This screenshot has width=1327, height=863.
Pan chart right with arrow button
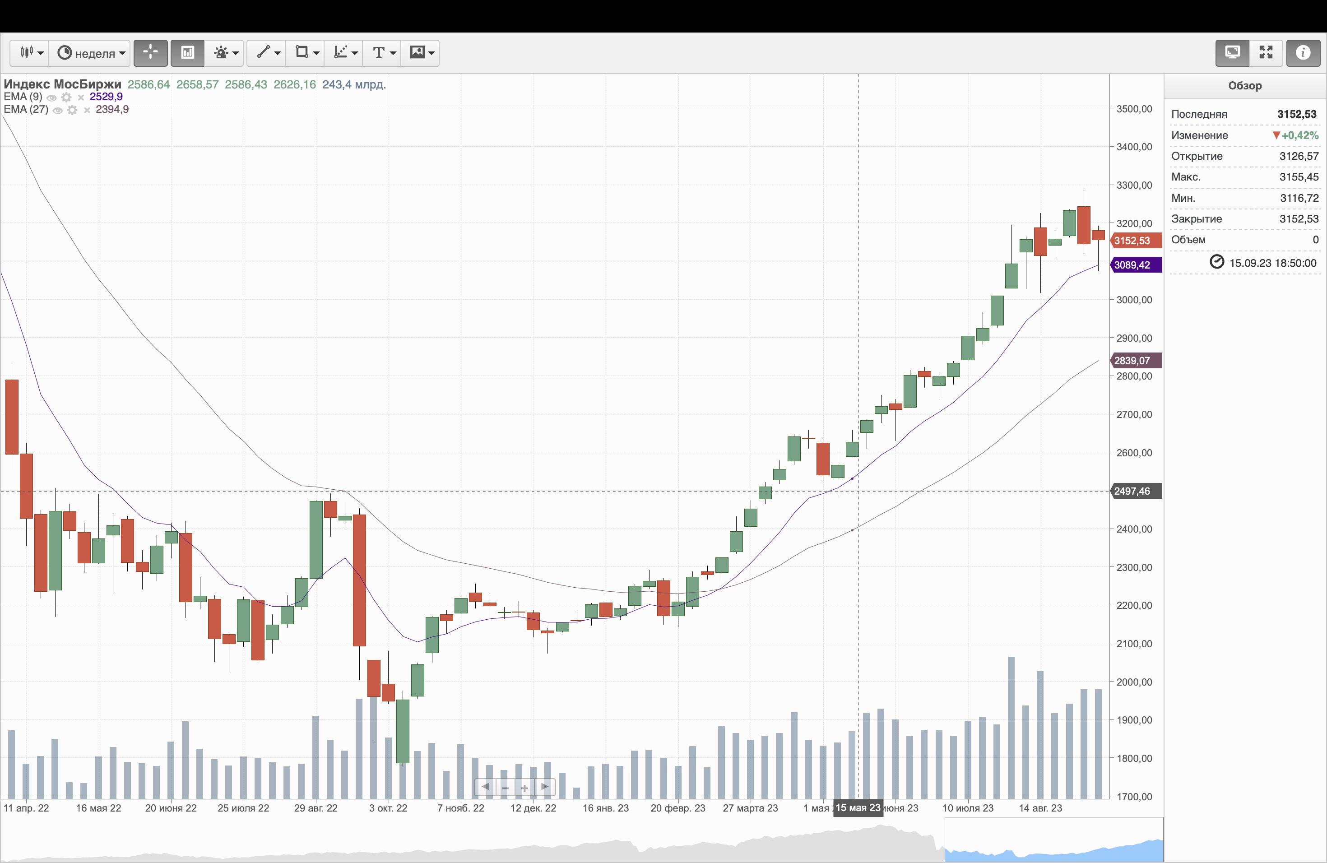click(x=545, y=787)
